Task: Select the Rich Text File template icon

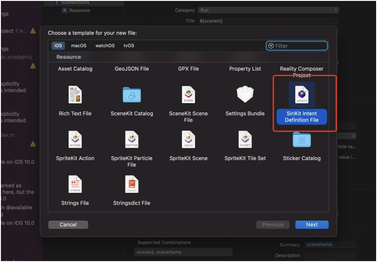Action: click(x=75, y=95)
